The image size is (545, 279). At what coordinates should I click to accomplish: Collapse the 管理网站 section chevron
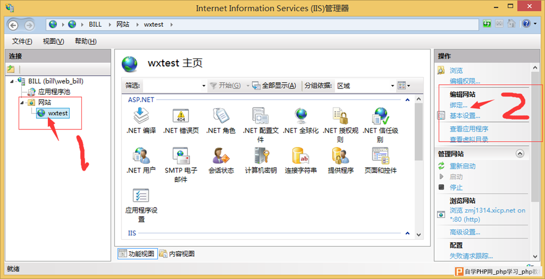519,153
